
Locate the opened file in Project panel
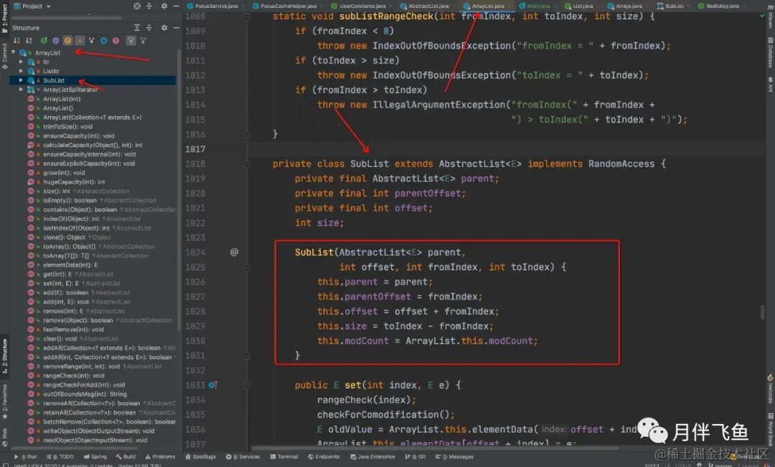[x=137, y=6]
